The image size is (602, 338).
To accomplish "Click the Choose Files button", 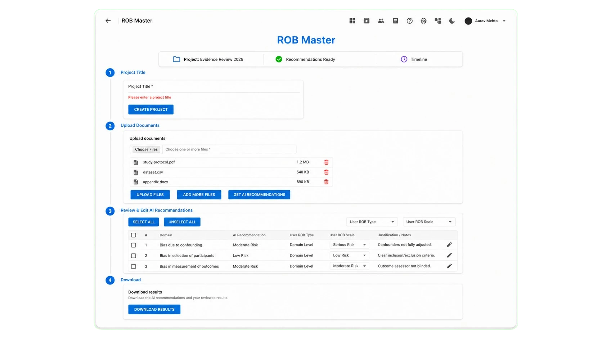I will tap(146, 149).
